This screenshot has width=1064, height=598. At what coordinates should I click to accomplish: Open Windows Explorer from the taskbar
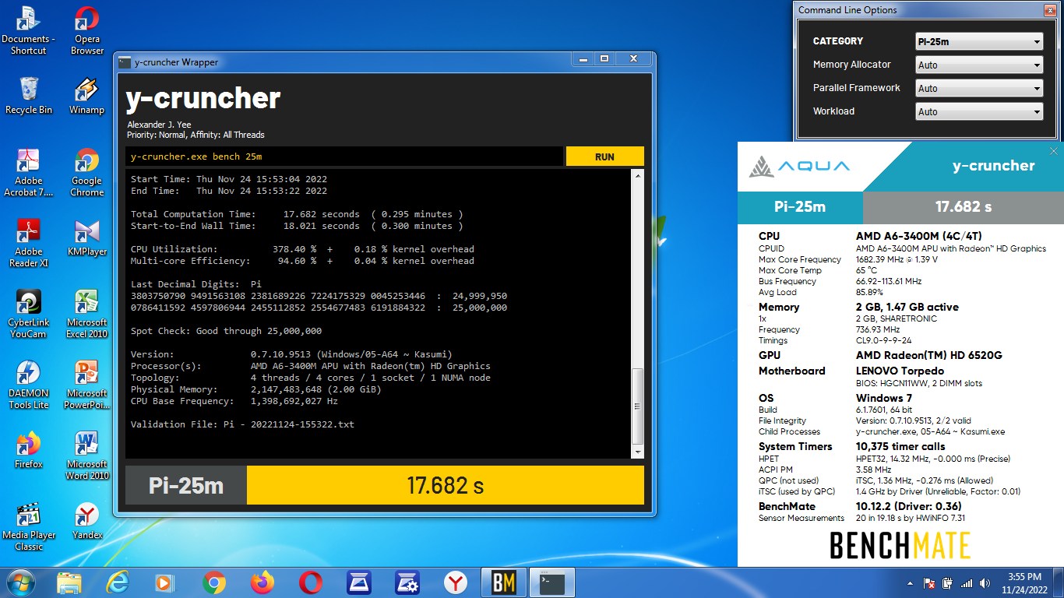tap(69, 582)
